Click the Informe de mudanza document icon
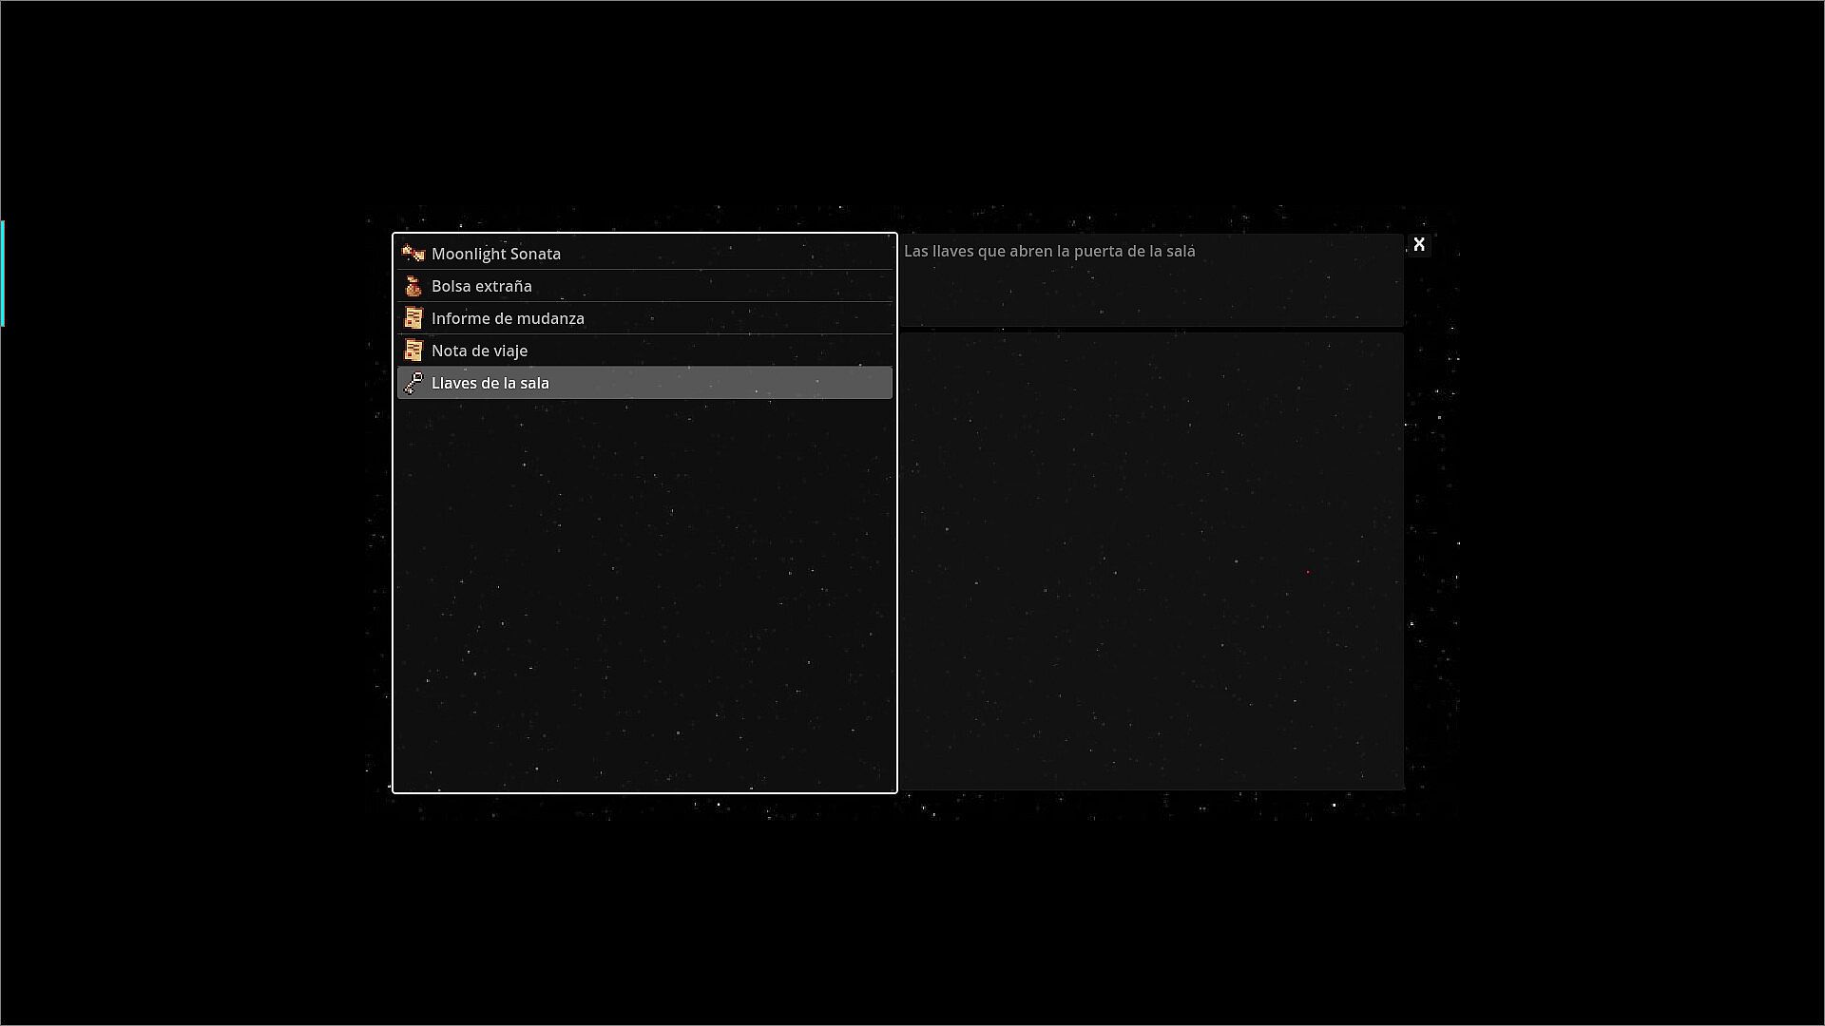This screenshot has width=1825, height=1026. (x=413, y=318)
